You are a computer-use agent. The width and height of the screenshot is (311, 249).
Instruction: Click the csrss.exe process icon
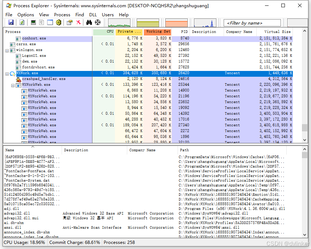12,45
